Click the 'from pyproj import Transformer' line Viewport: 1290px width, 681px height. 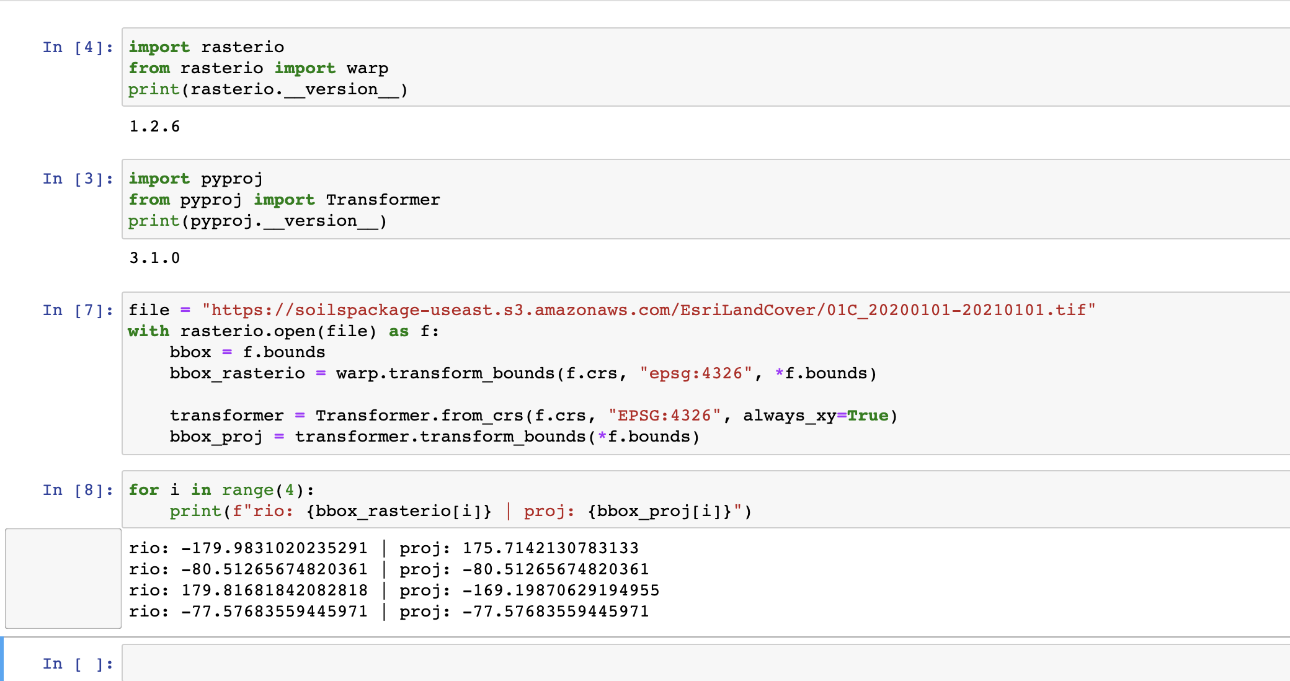(284, 200)
